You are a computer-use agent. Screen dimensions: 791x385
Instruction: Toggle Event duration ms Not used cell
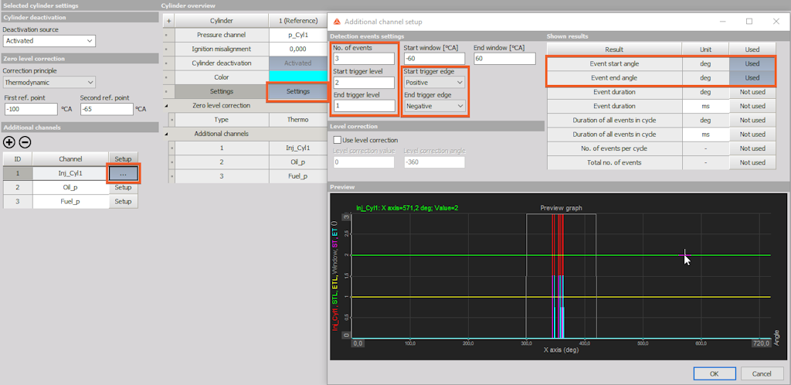point(752,107)
